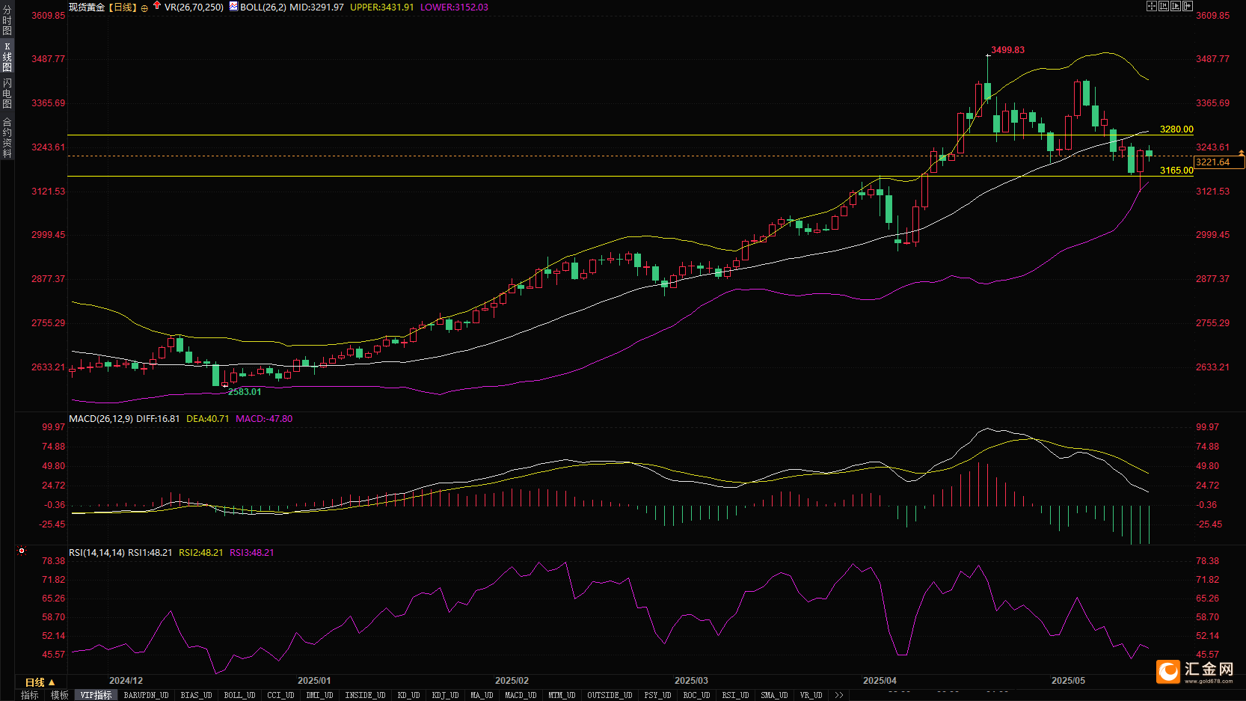Click the DEA:40.71 value in MACD panel
1246x701 pixels.
pyautogui.click(x=208, y=419)
